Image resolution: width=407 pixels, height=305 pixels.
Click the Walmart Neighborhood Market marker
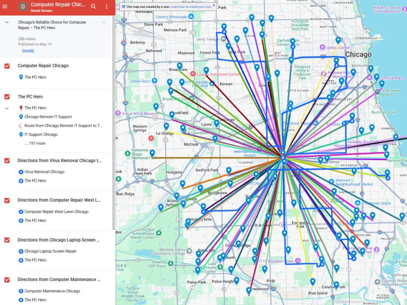point(331,182)
